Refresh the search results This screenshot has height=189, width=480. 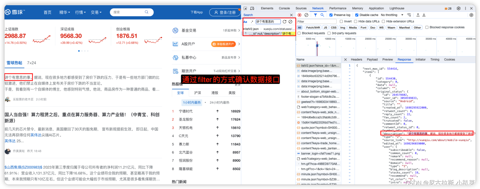(284, 22)
